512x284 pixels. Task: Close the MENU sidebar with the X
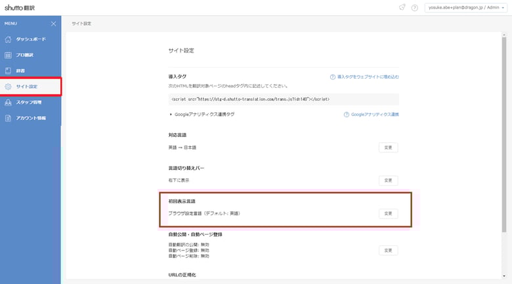pos(54,24)
